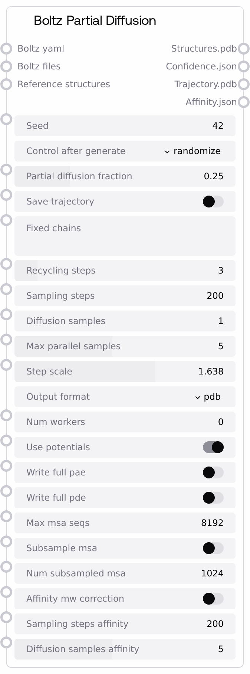Click the Max msa seqs field
This screenshot has height=674, width=250.
[x=125, y=523]
